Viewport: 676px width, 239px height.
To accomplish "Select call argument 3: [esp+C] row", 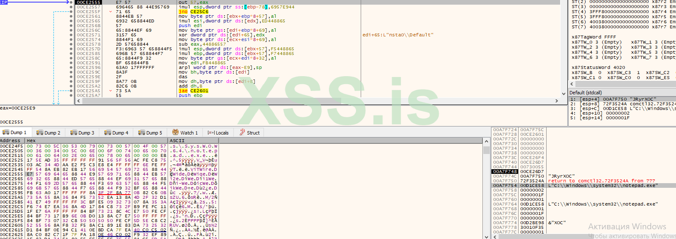I will [x=622, y=109].
